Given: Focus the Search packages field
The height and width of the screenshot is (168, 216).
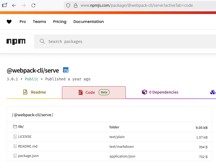Looking at the screenshot, I should pos(125,42).
